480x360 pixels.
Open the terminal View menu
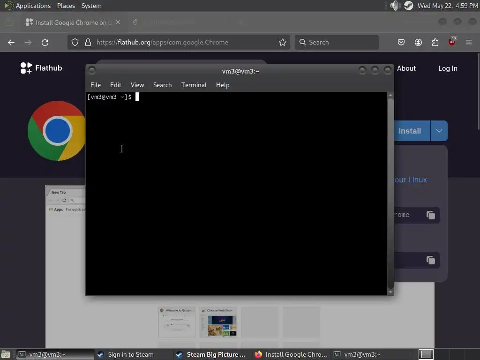pyautogui.click(x=137, y=85)
